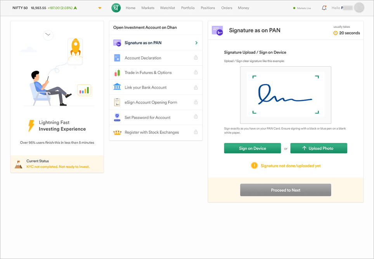The width and height of the screenshot is (374, 259).
Task: Click the Futures & Options candlestick icon
Action: (x=117, y=73)
